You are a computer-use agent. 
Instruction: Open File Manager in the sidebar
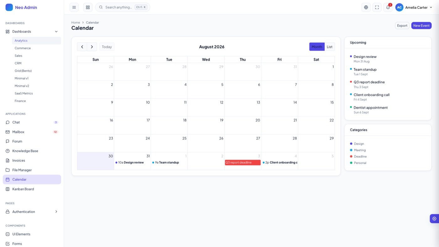(32, 170)
